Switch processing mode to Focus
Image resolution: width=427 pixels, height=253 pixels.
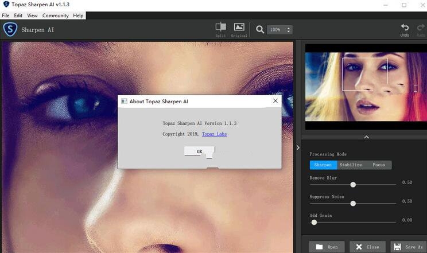379,165
